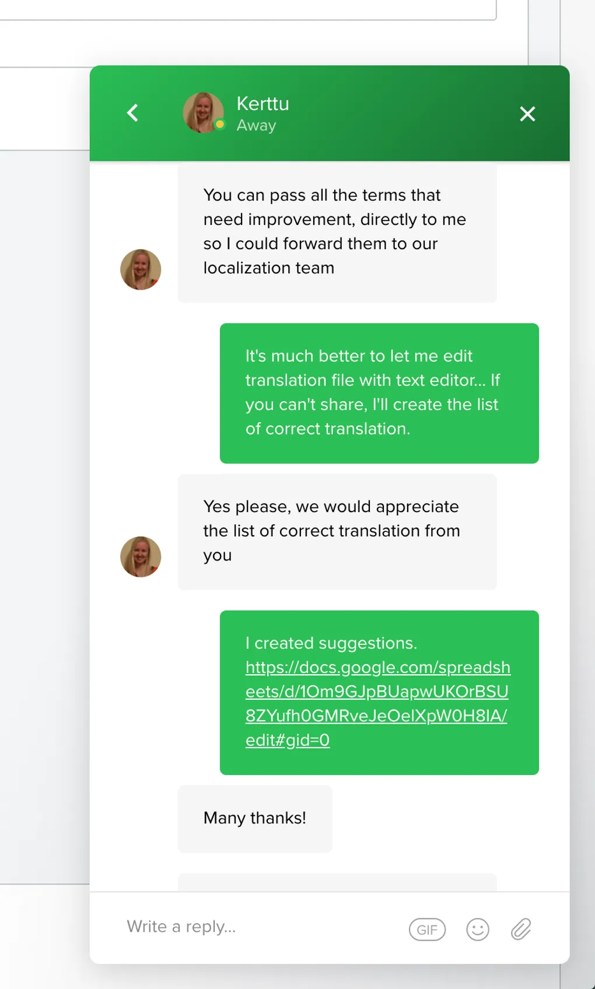The height and width of the screenshot is (989, 595).
Task: Click the "I created suggestions." text
Action: coord(331,643)
